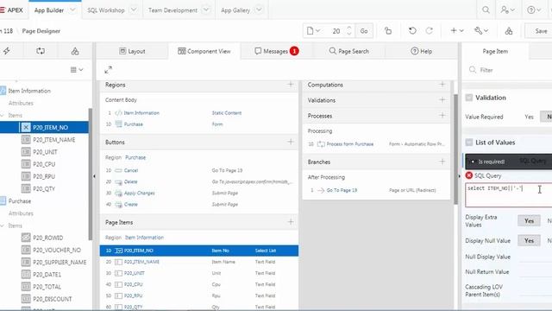
Task: Select P20_QTY in the tree
Action: point(44,188)
